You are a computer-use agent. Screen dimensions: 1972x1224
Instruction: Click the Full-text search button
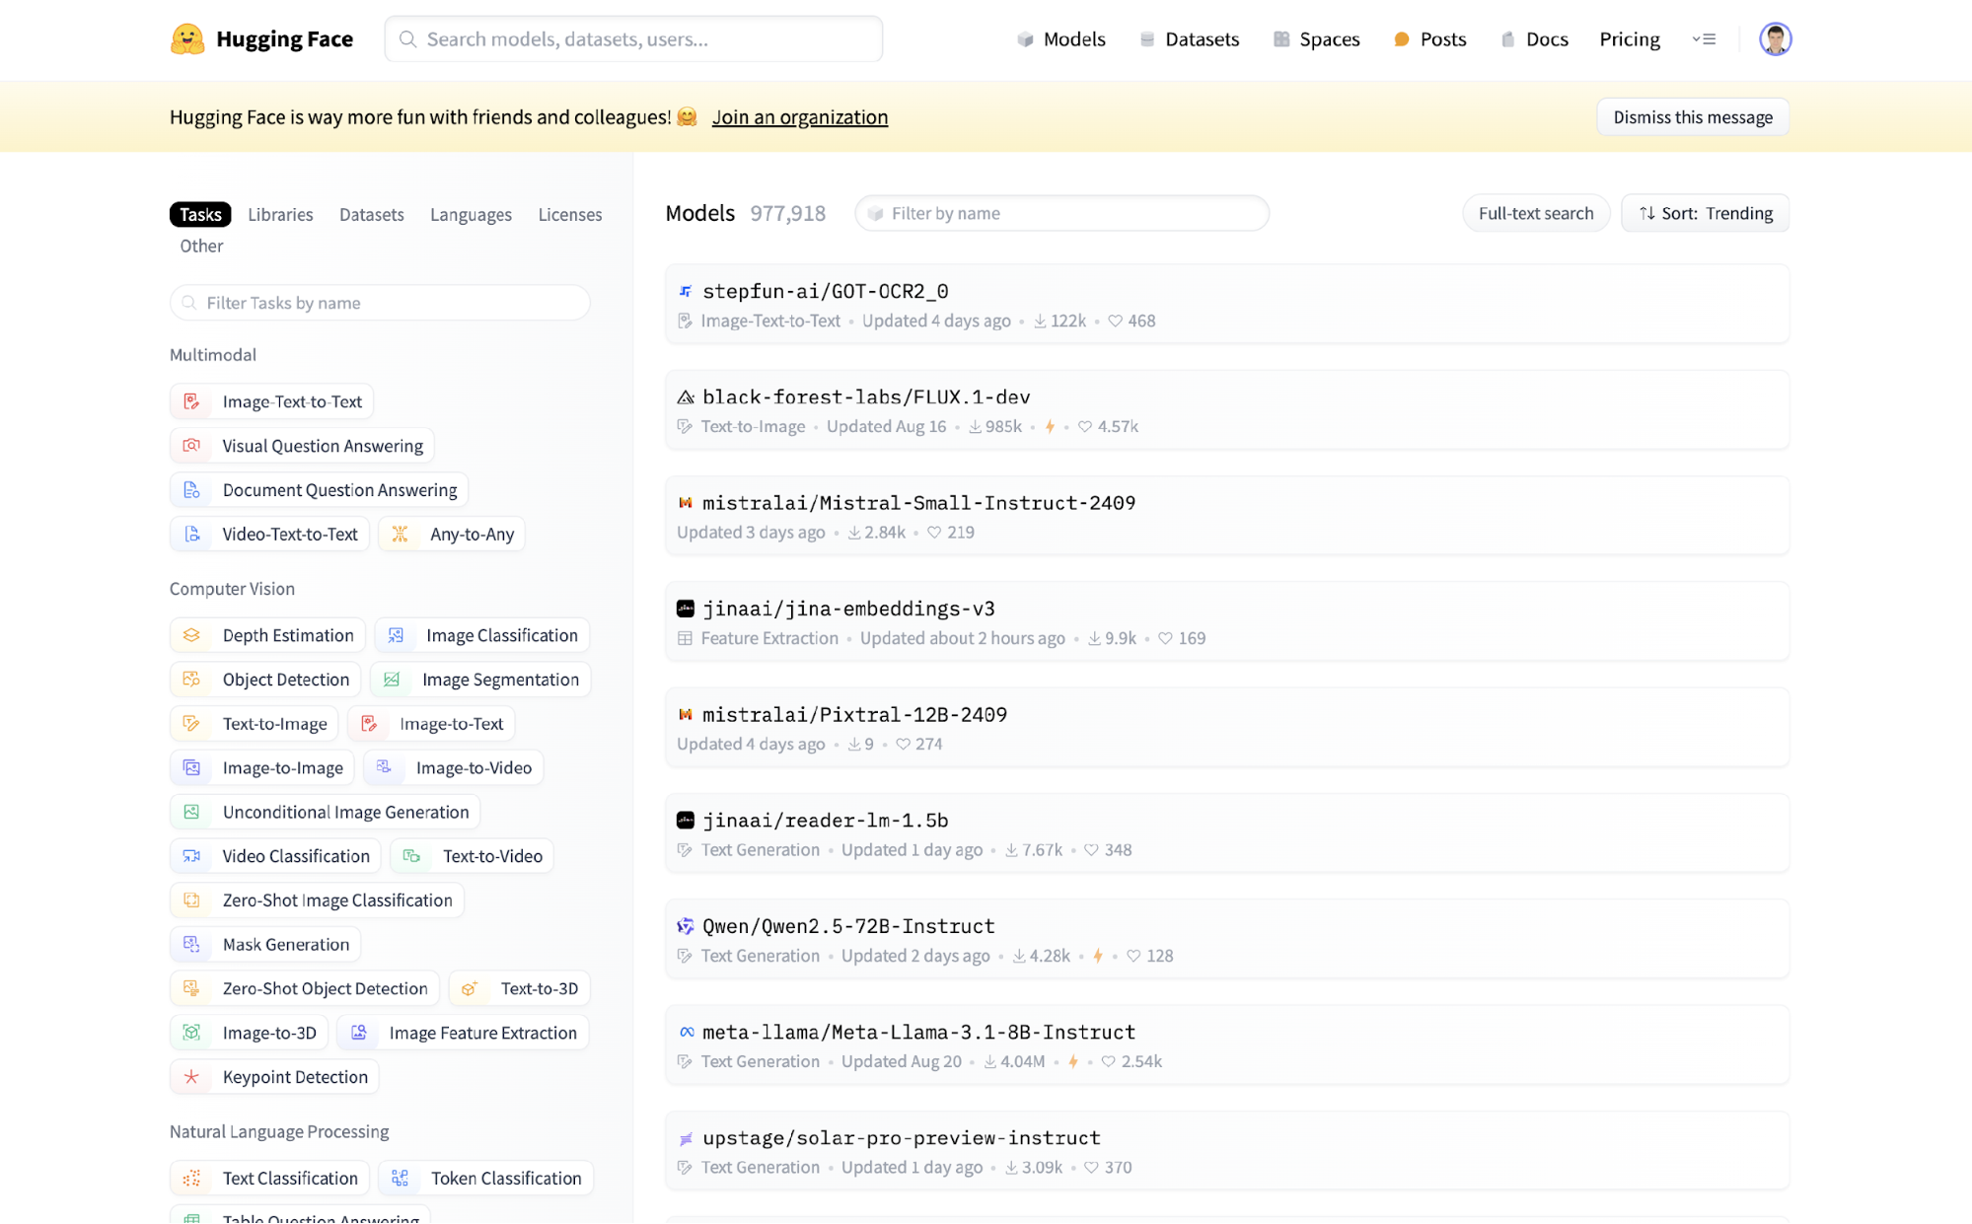coord(1536,213)
